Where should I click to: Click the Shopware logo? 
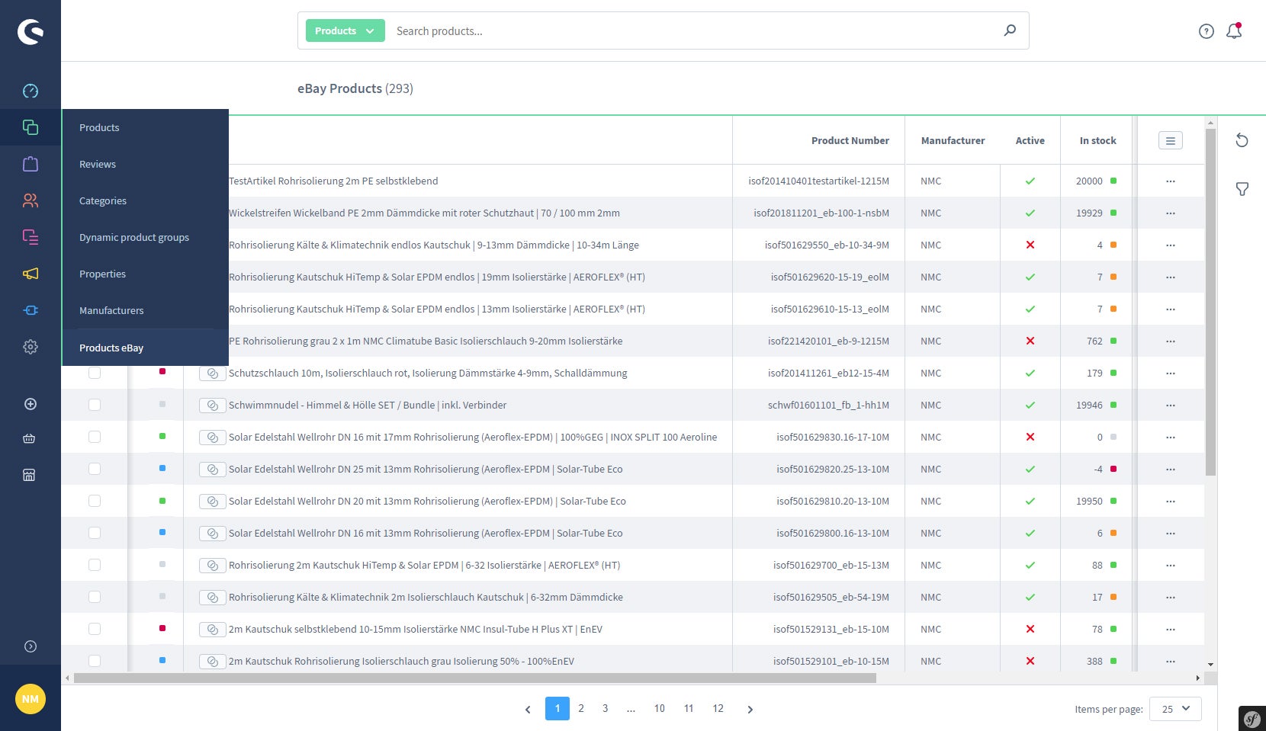31,31
